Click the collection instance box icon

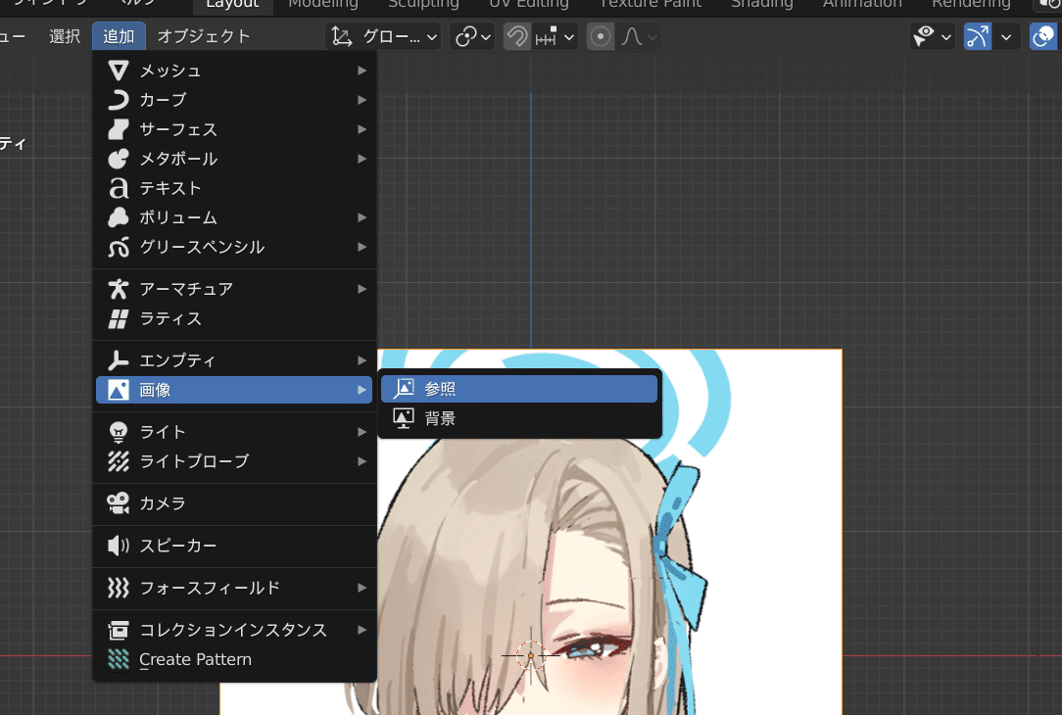tap(119, 630)
